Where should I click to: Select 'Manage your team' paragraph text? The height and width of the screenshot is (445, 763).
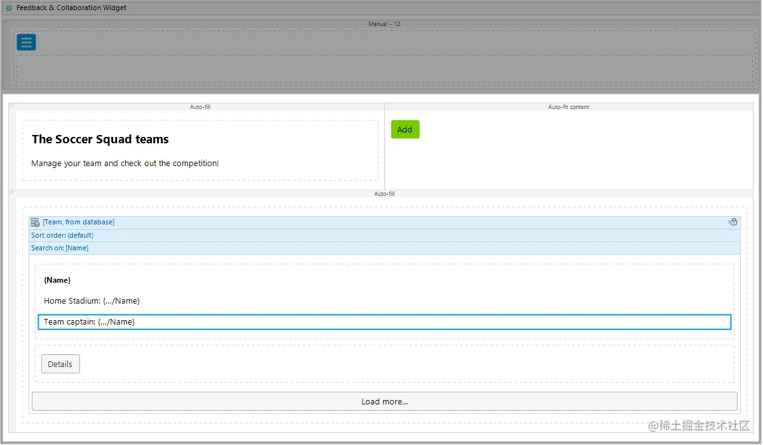click(125, 164)
